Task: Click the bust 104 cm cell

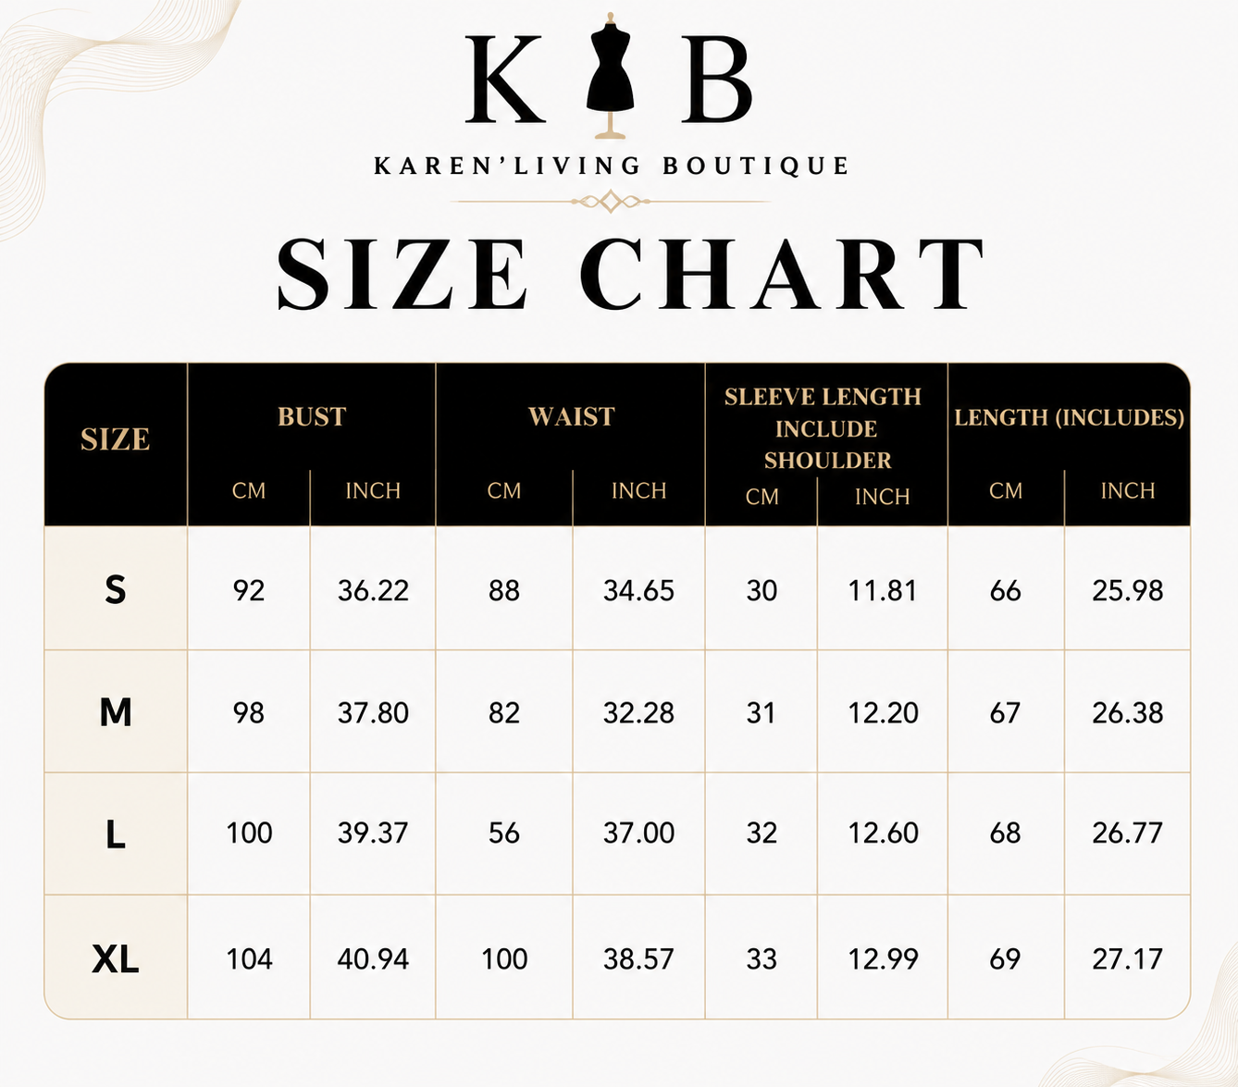Action: [249, 959]
